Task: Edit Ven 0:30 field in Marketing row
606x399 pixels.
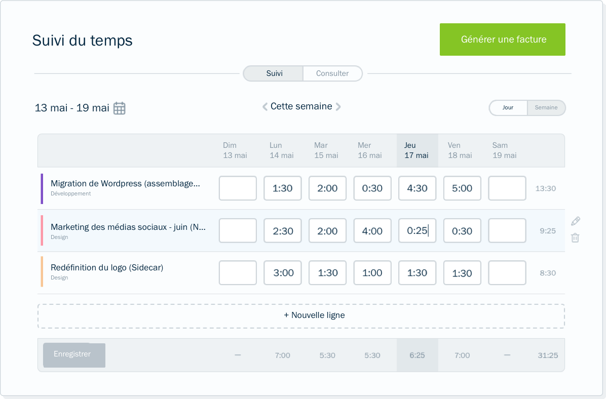Action: (x=462, y=230)
